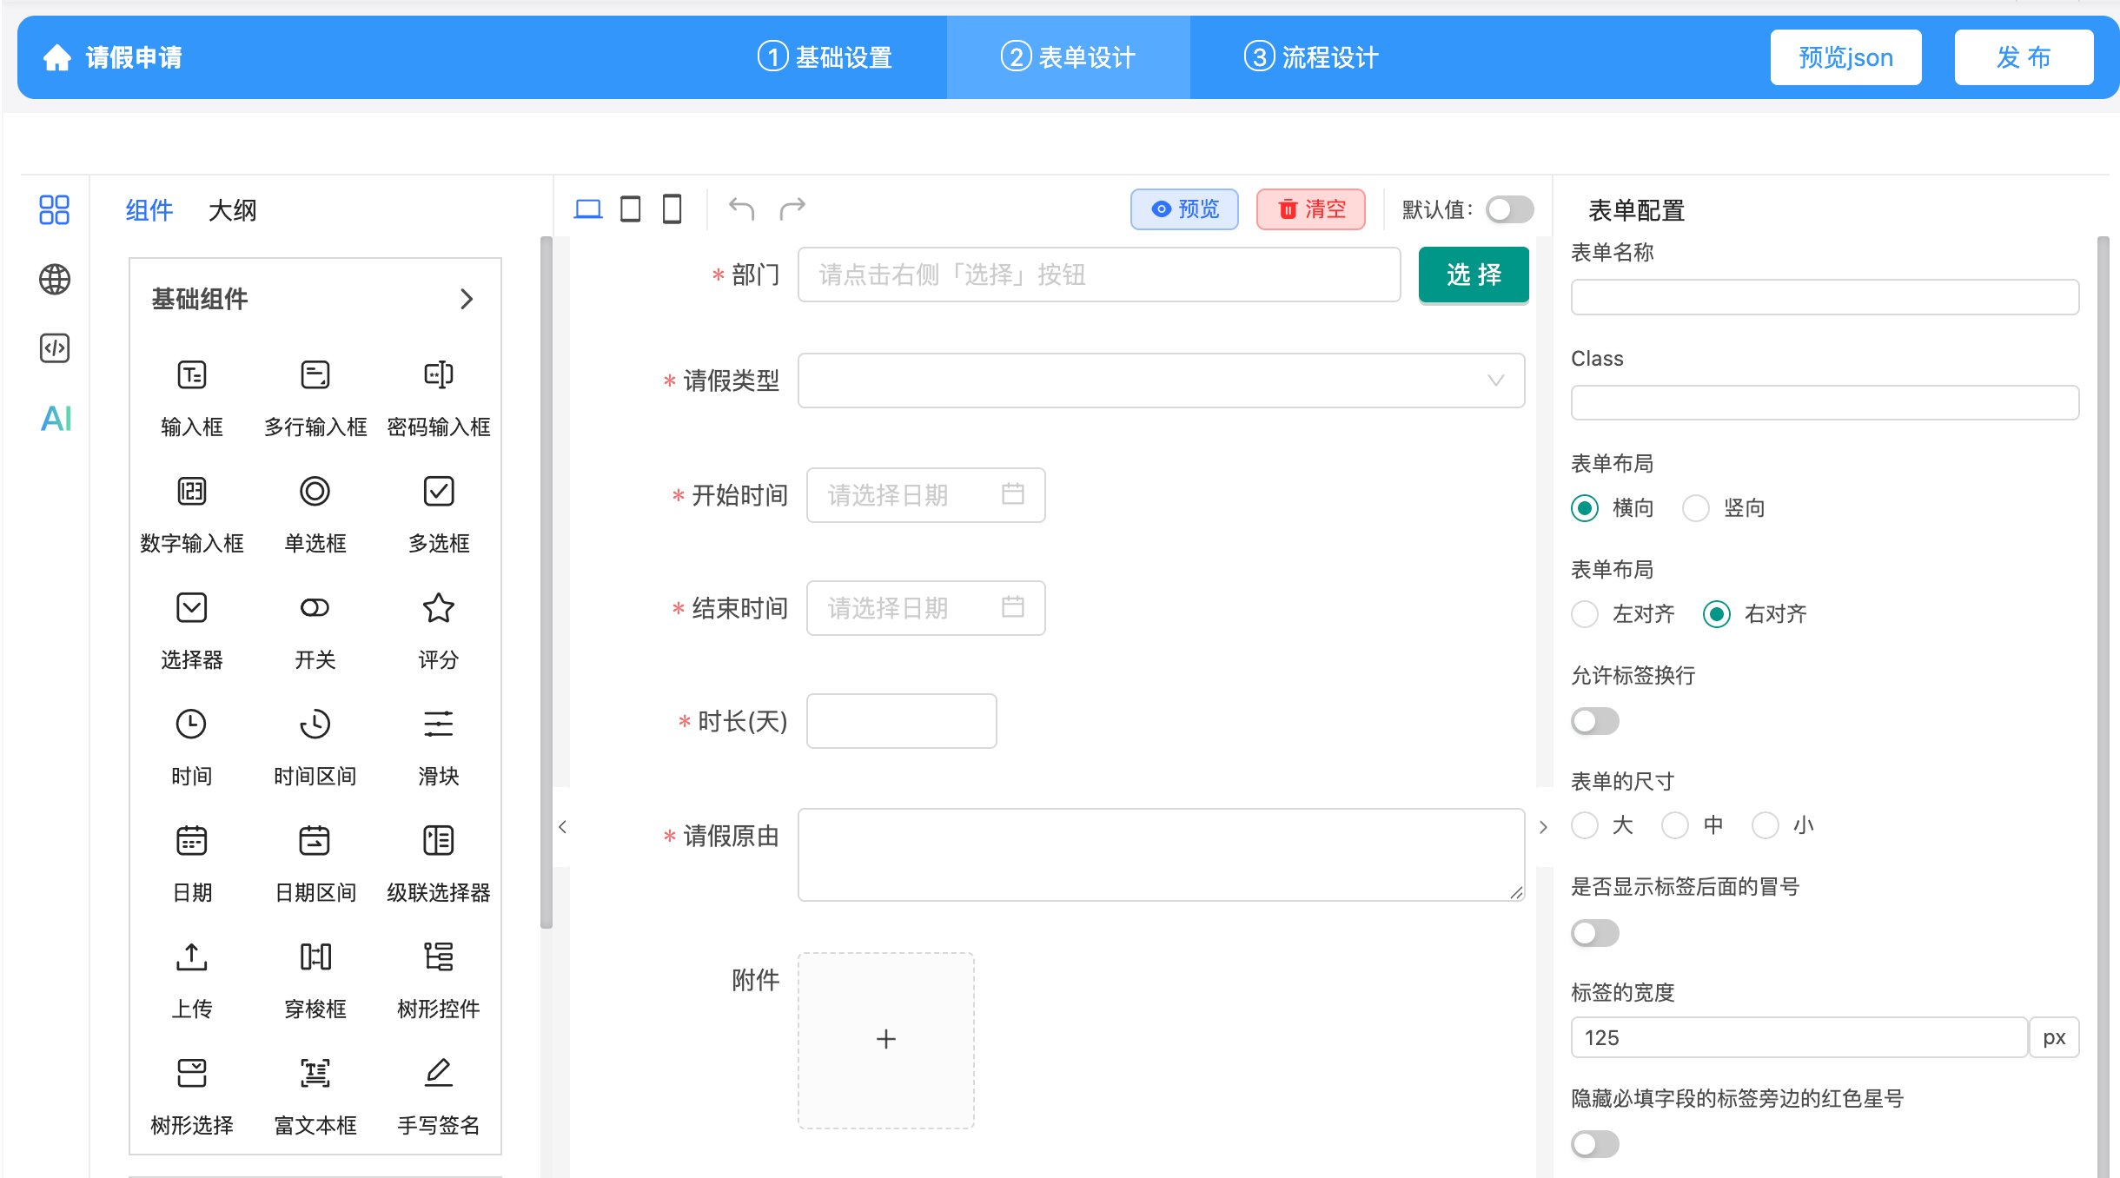Select the 上传 upload component
Image resolution: width=2120 pixels, height=1178 pixels.
tap(192, 979)
